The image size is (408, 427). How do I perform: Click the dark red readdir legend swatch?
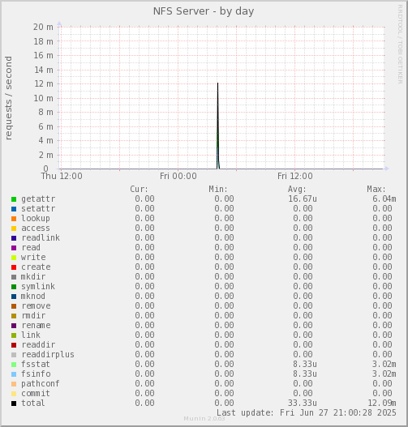click(x=14, y=345)
